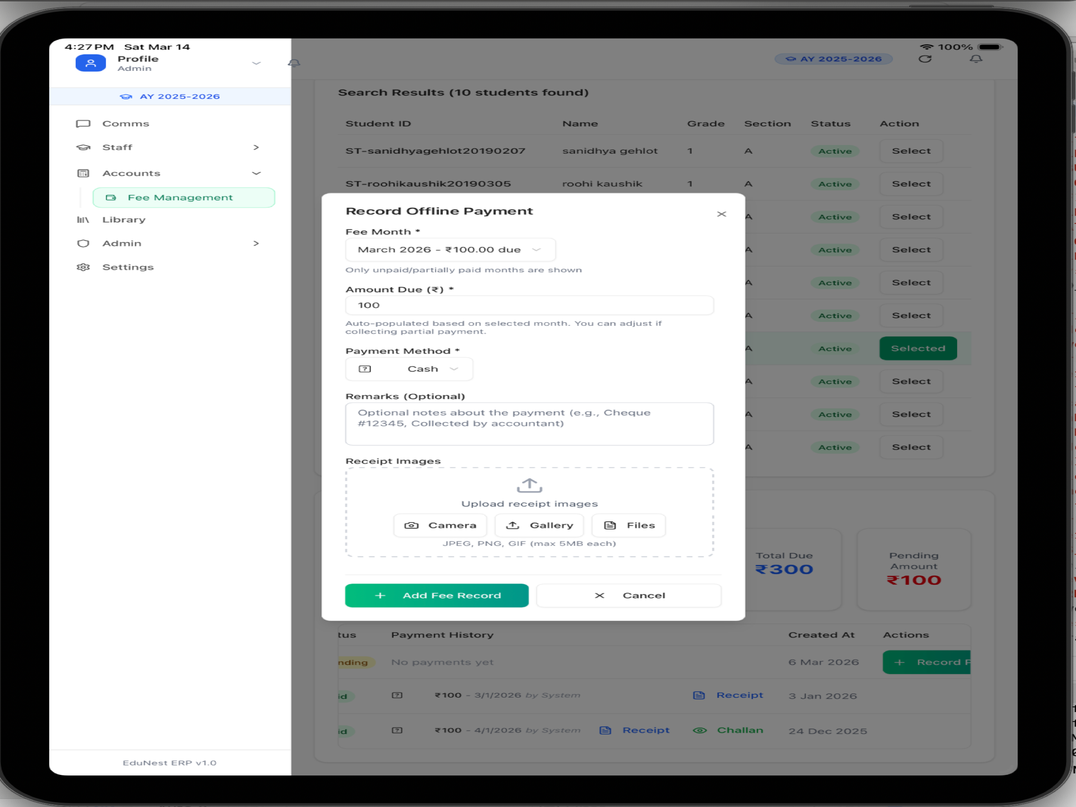Click the refresh icon in header
1076x807 pixels.
coord(925,59)
